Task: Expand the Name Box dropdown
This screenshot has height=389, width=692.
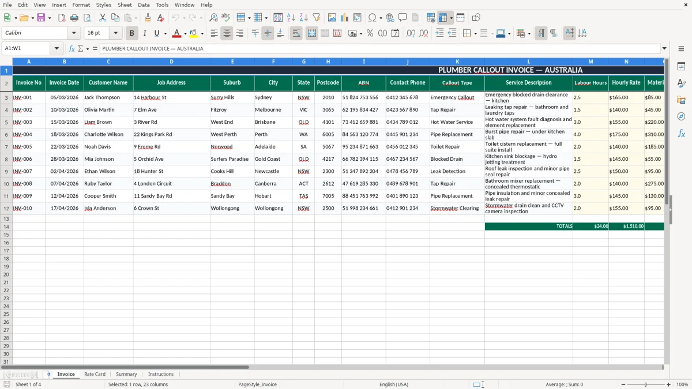Action: (57, 48)
